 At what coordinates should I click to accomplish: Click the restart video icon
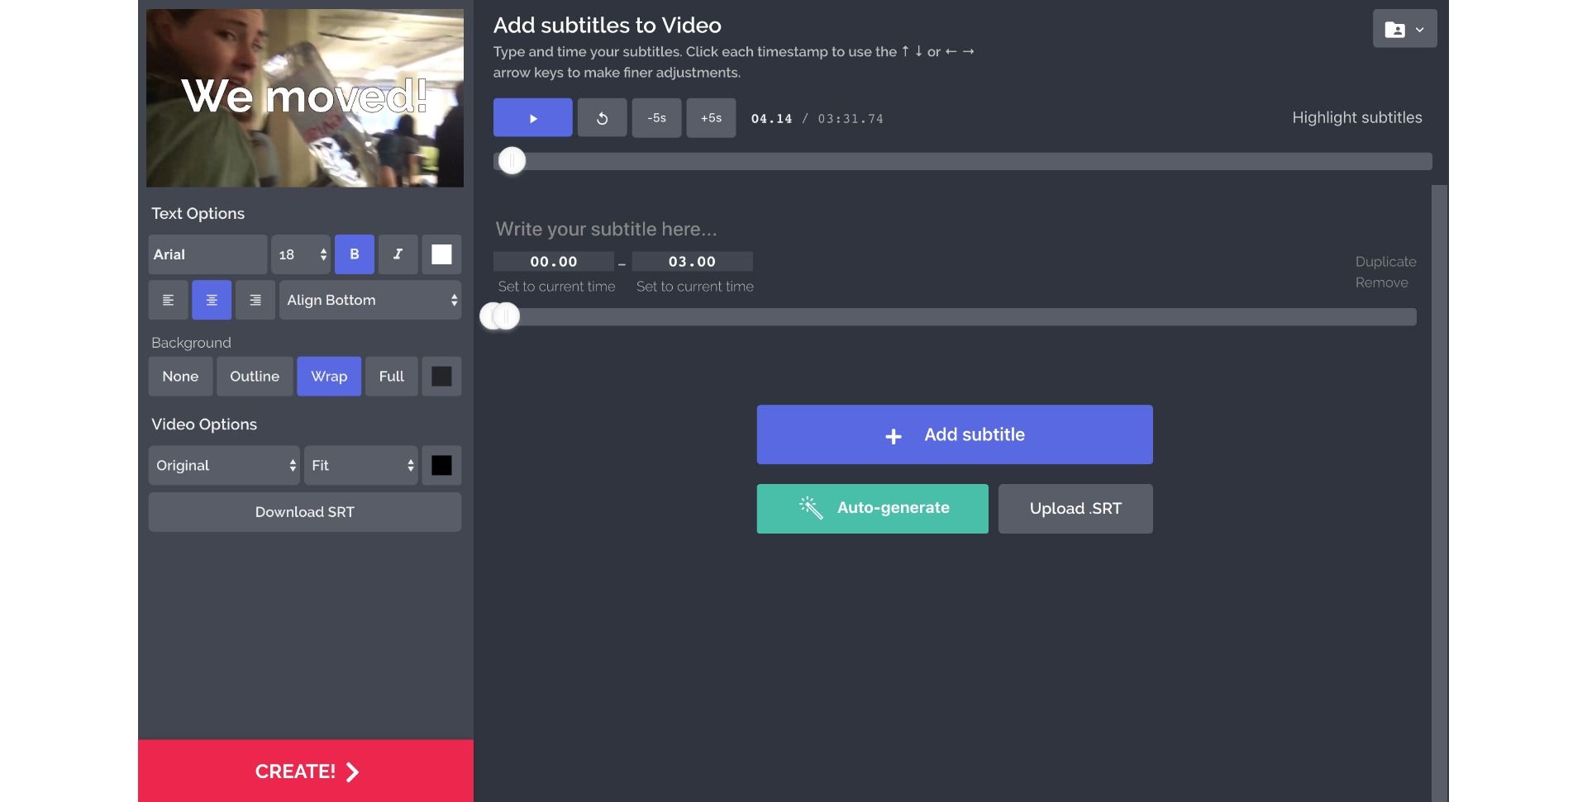(x=602, y=118)
